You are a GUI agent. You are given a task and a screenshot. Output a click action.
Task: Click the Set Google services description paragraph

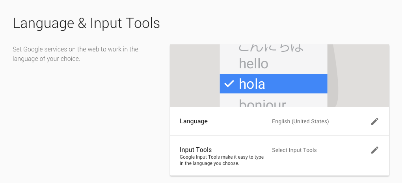click(x=75, y=54)
